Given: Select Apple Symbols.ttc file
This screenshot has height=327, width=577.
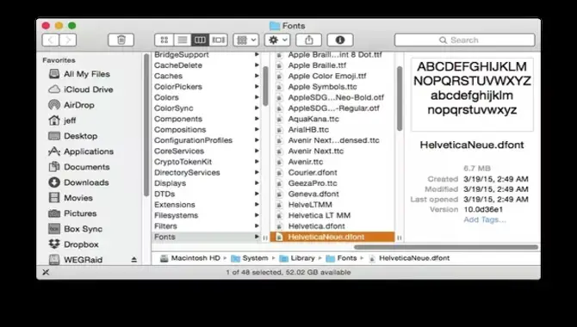Looking at the screenshot, I should tap(322, 86).
